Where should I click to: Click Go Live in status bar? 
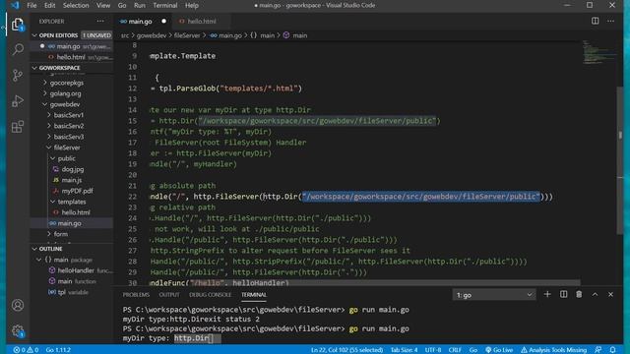pyautogui.click(x=499, y=350)
